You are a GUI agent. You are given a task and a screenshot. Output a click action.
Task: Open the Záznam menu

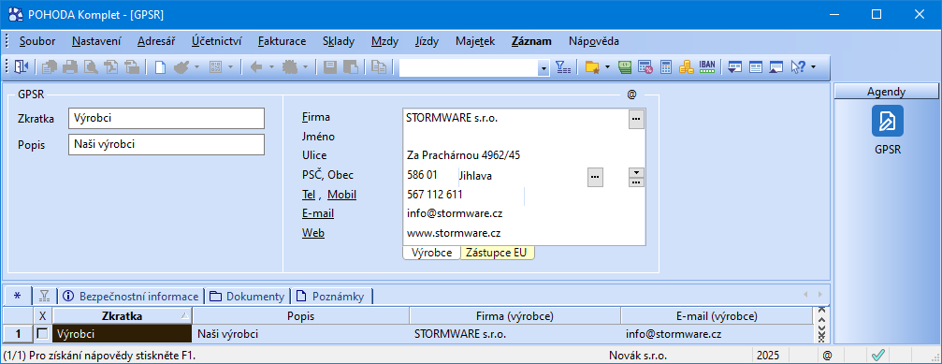click(x=531, y=41)
